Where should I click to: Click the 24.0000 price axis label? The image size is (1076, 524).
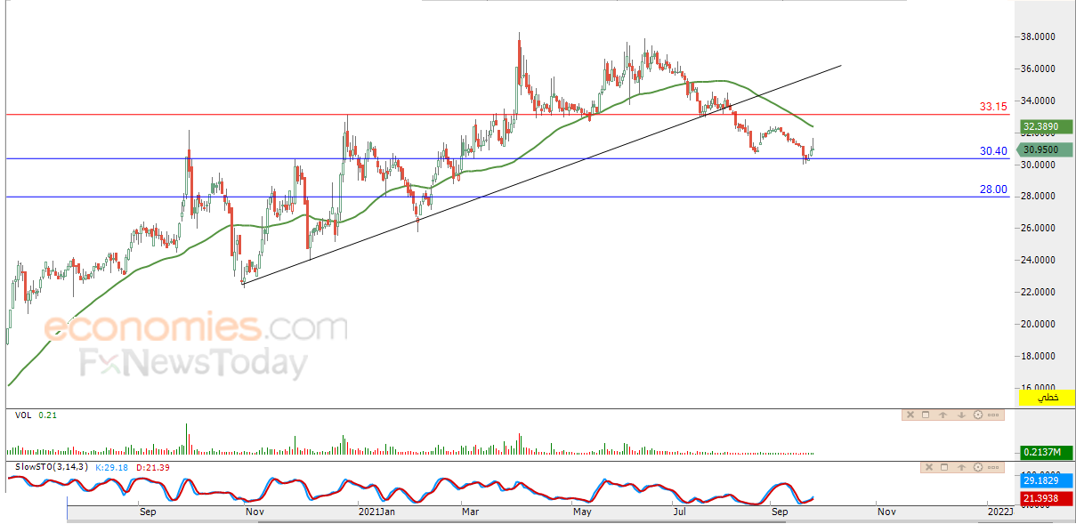point(1038,261)
